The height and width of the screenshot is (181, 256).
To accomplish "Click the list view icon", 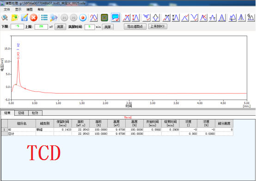I will pyautogui.click(x=44, y=18).
